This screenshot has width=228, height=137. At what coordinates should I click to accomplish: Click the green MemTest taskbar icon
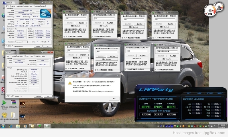(x=40, y=126)
